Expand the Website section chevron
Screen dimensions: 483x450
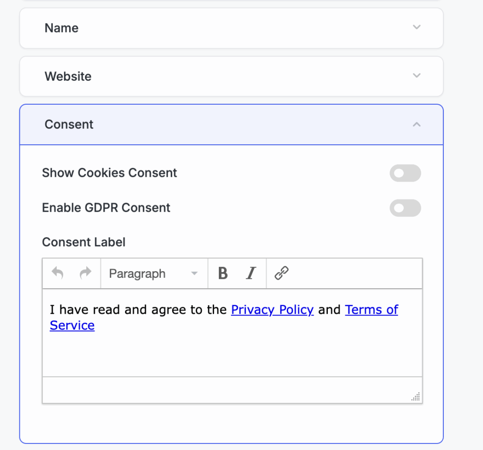click(x=416, y=75)
